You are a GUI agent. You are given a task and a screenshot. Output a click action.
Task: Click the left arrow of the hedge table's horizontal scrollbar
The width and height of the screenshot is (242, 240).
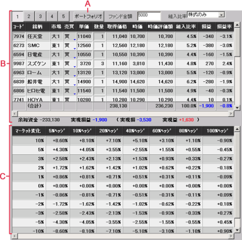click(x=15, y=236)
